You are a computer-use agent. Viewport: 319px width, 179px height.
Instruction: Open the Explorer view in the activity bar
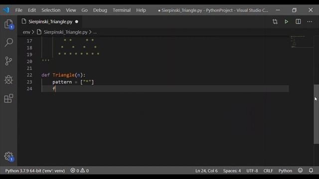(8, 24)
